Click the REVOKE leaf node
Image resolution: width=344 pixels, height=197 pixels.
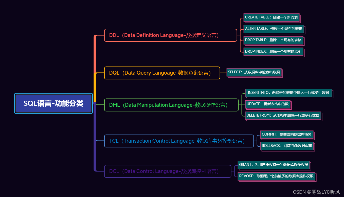coord(277,177)
